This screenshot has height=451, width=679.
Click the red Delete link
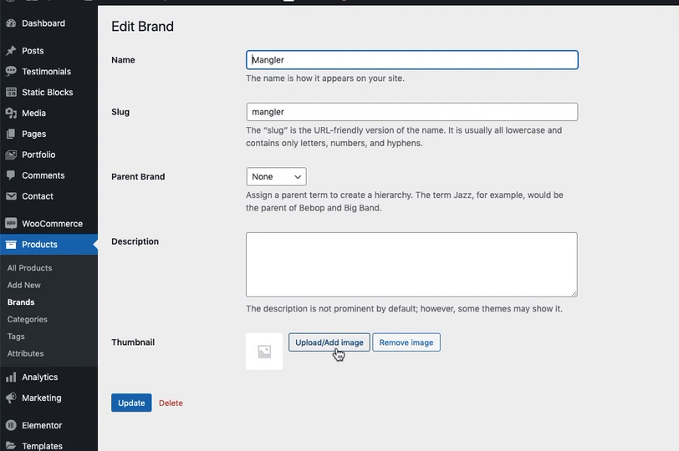click(x=171, y=403)
